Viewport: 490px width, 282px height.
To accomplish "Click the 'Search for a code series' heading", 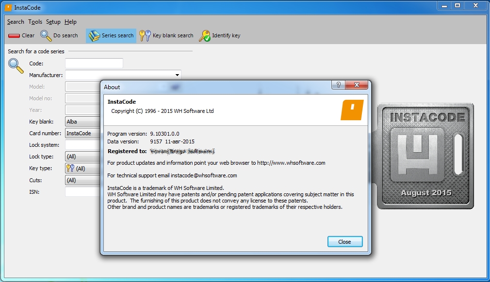I will [x=36, y=51].
